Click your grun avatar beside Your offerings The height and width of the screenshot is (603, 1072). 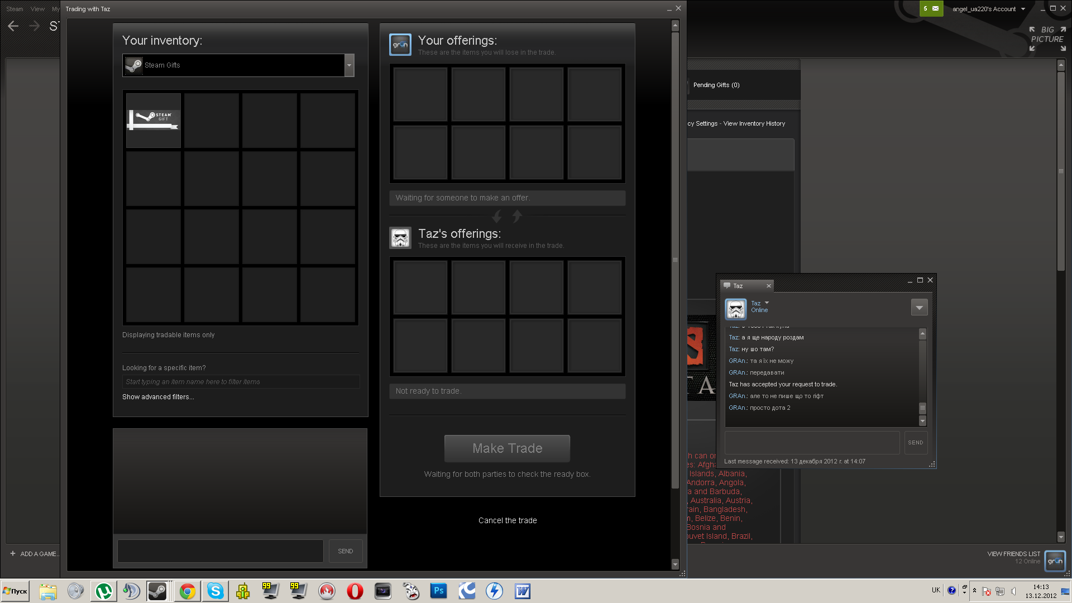pyautogui.click(x=400, y=45)
